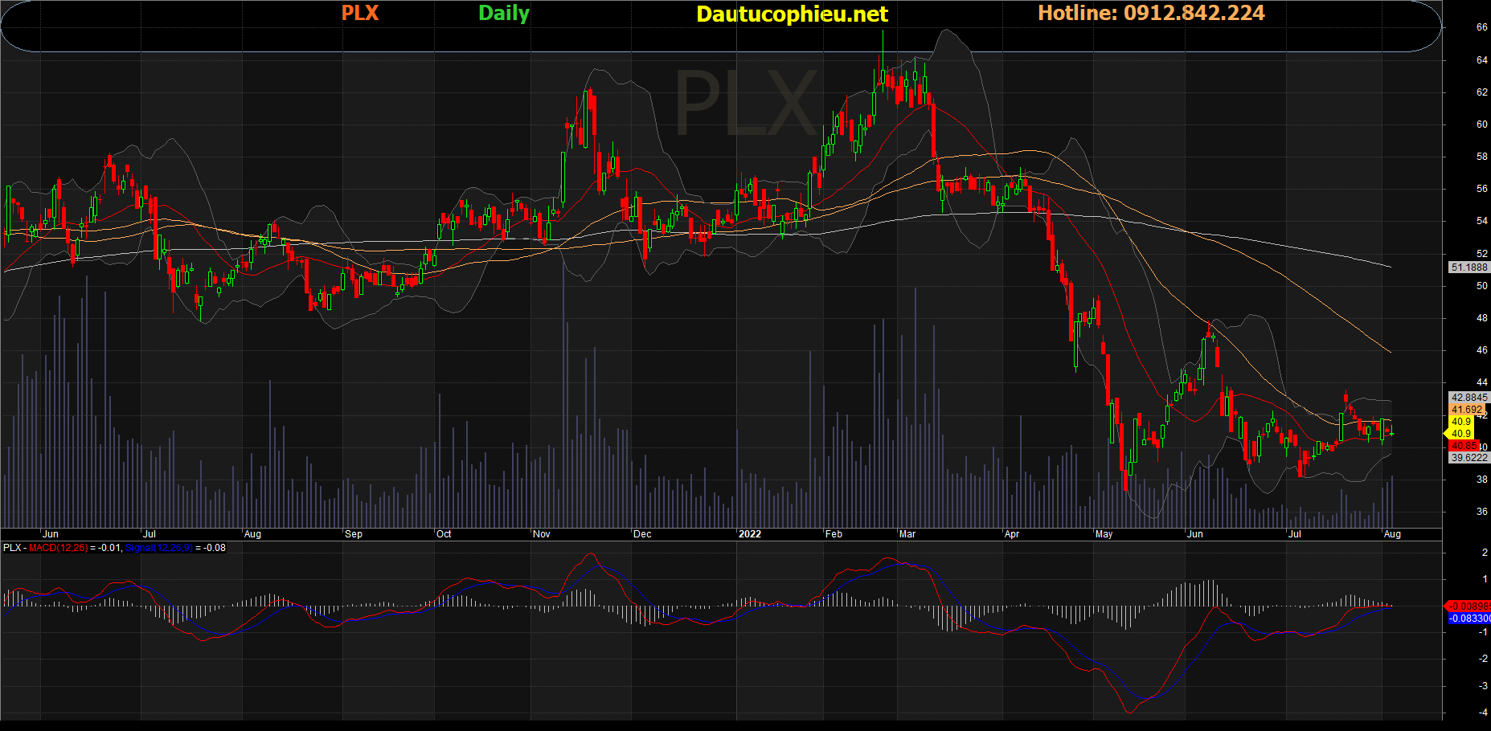The image size is (1491, 731).
Task: Click the Apr marker on time axis
Action: point(1011,534)
